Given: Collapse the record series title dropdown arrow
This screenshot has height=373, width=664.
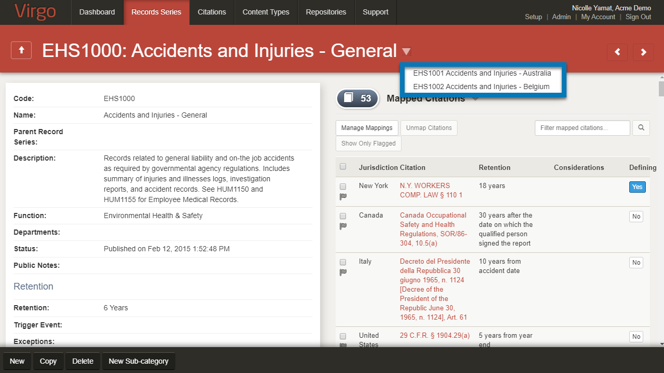Looking at the screenshot, I should point(406,51).
